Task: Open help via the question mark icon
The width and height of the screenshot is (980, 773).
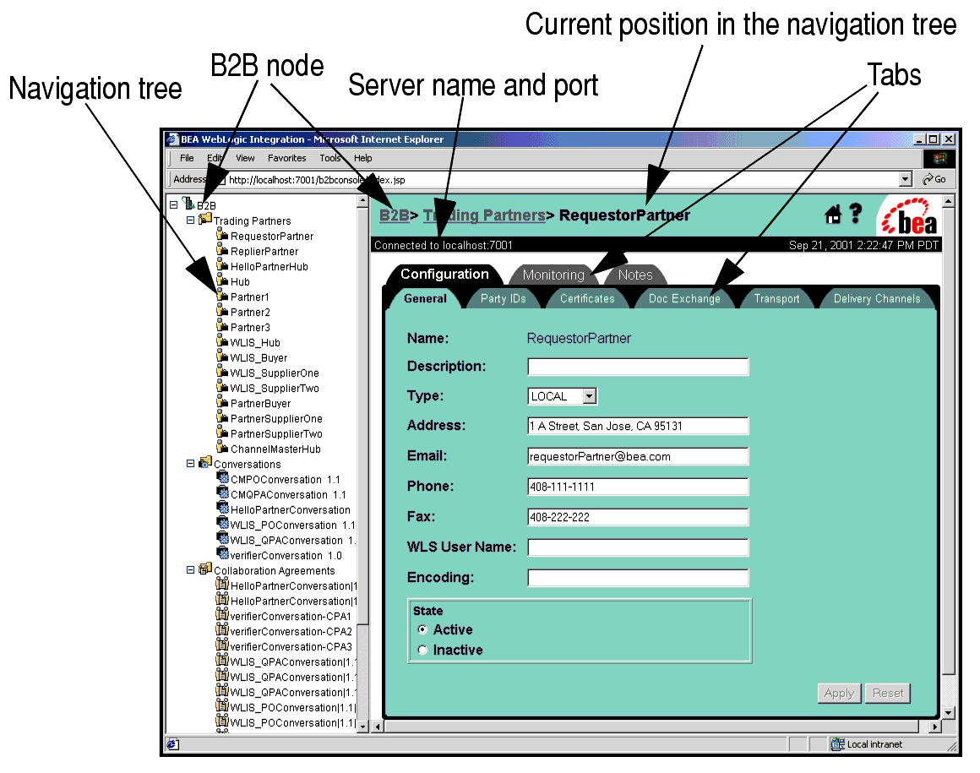Action: pyautogui.click(x=856, y=214)
